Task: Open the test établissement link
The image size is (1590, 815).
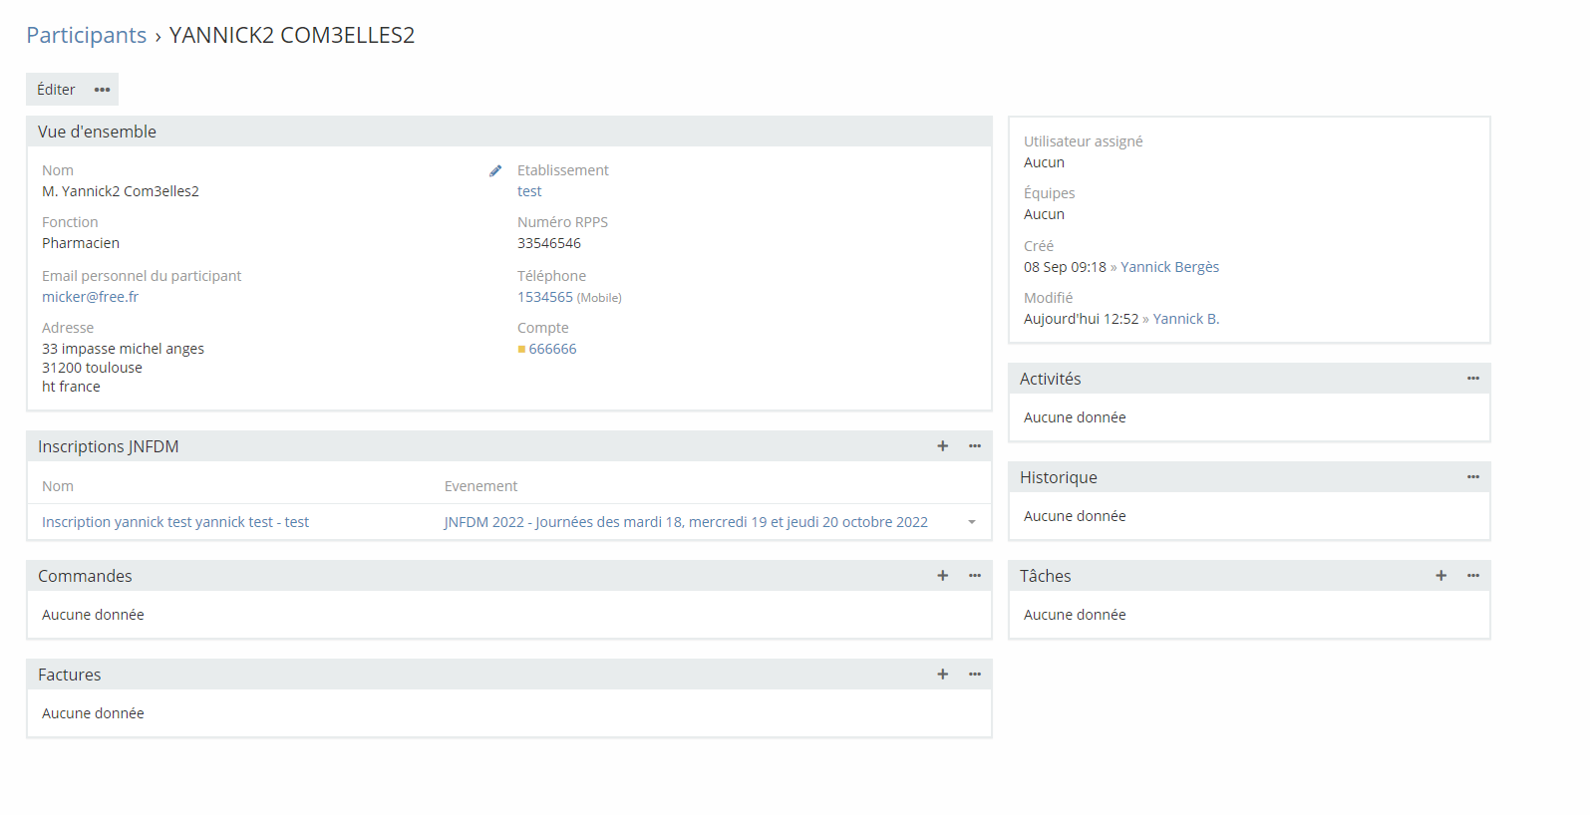Action: [x=529, y=191]
